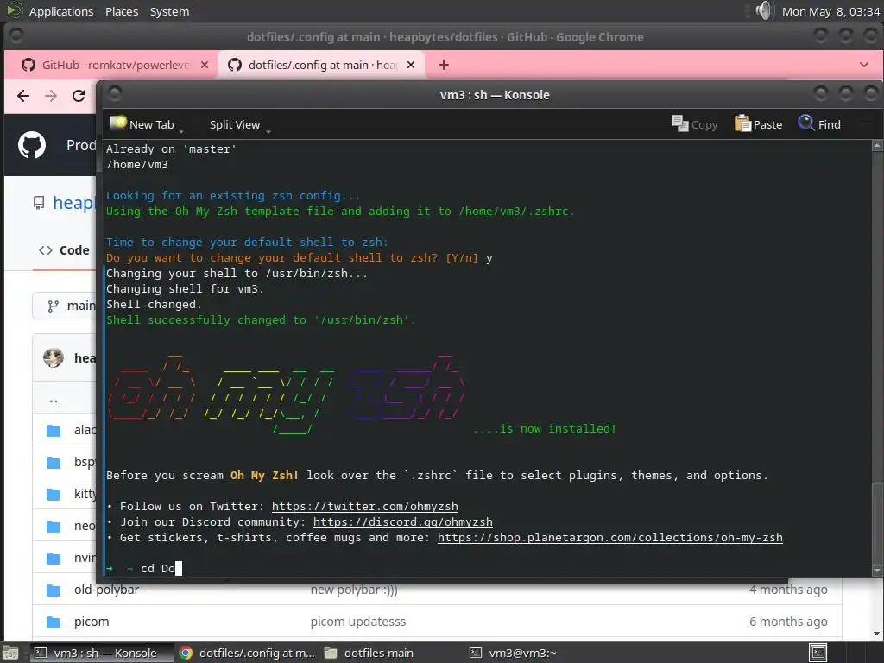Viewport: 884px width, 663px height.
Task: Click the Konsole scrollbar up arrow
Action: pyautogui.click(x=877, y=145)
